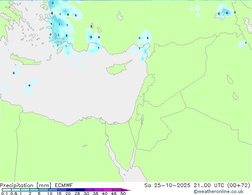Image resolution: width=252 pixels, height=195 pixels.
Task: Click the weatheronline.co.uk copyright link
Action: pyautogui.click(x=219, y=191)
